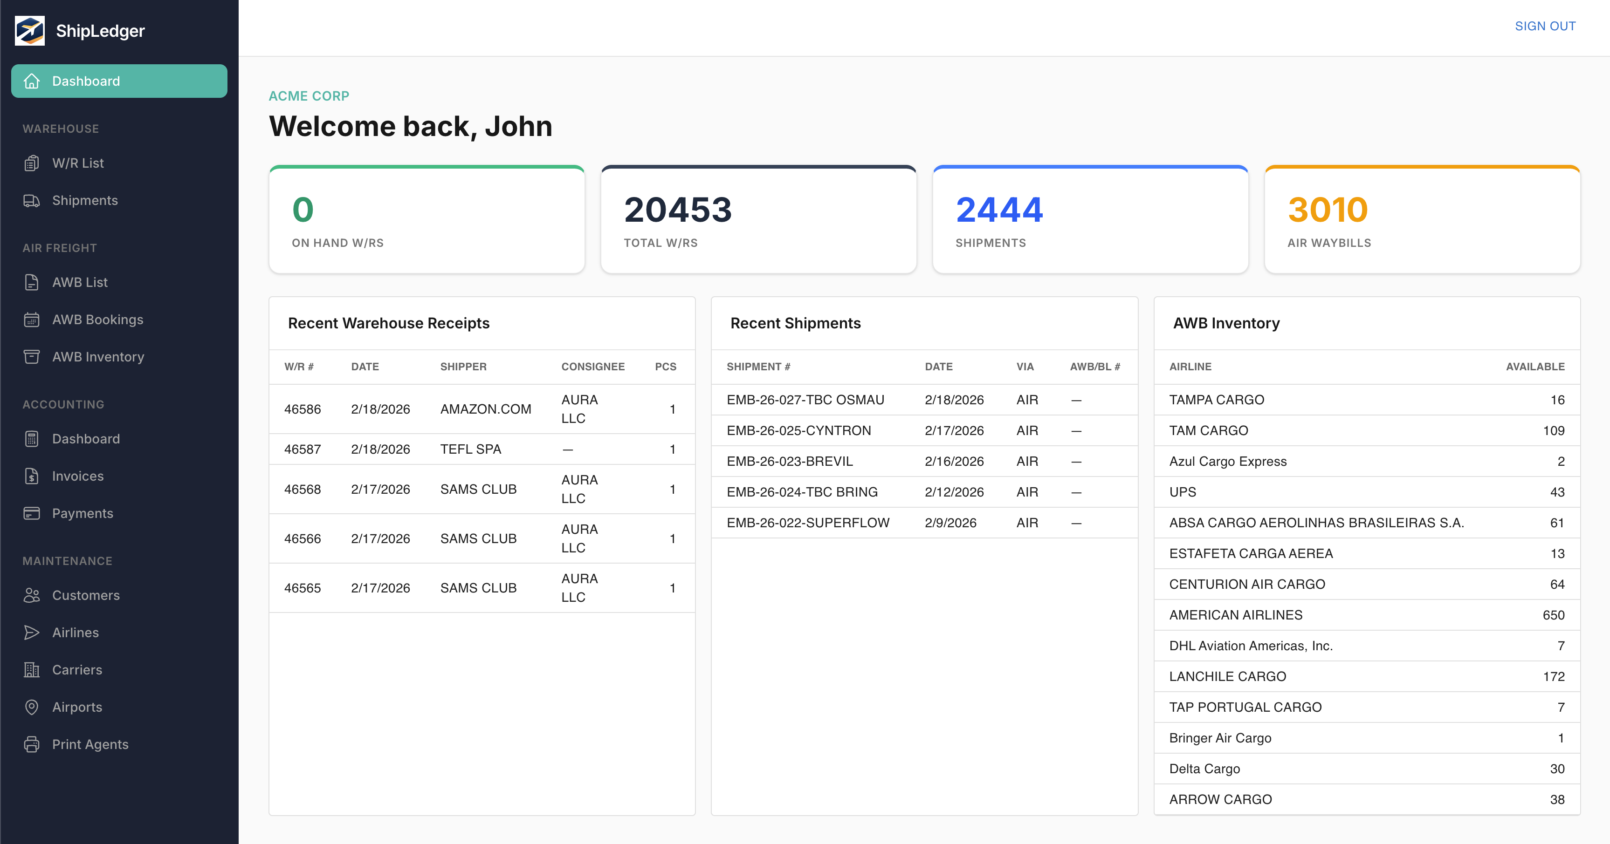The width and height of the screenshot is (1610, 844).
Task: Select the AWB Inventory box icon
Action: 32,357
